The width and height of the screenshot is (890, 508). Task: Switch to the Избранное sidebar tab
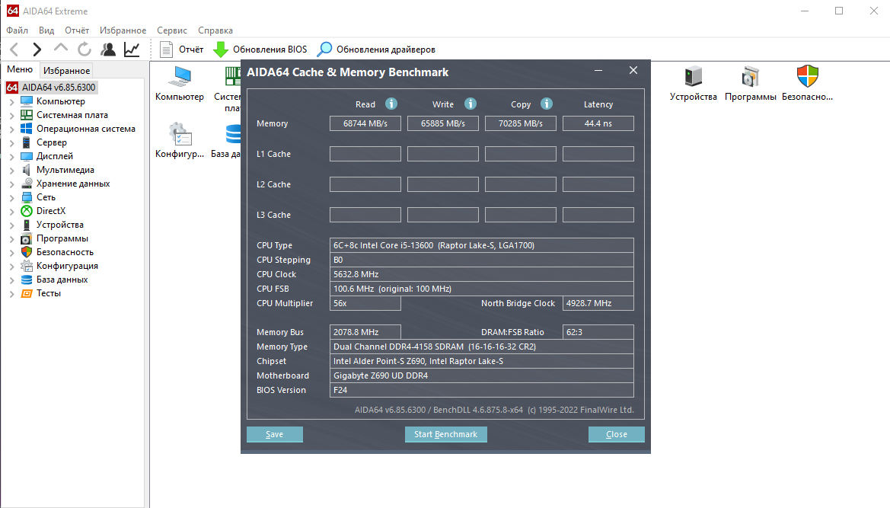(66, 70)
